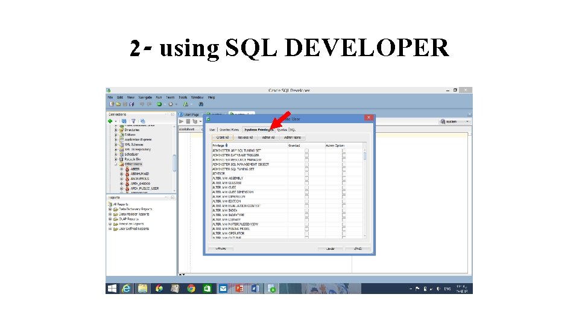The height and width of the screenshot is (326, 579).
Task: Click the Run Statement play icon
Action: pos(182,121)
